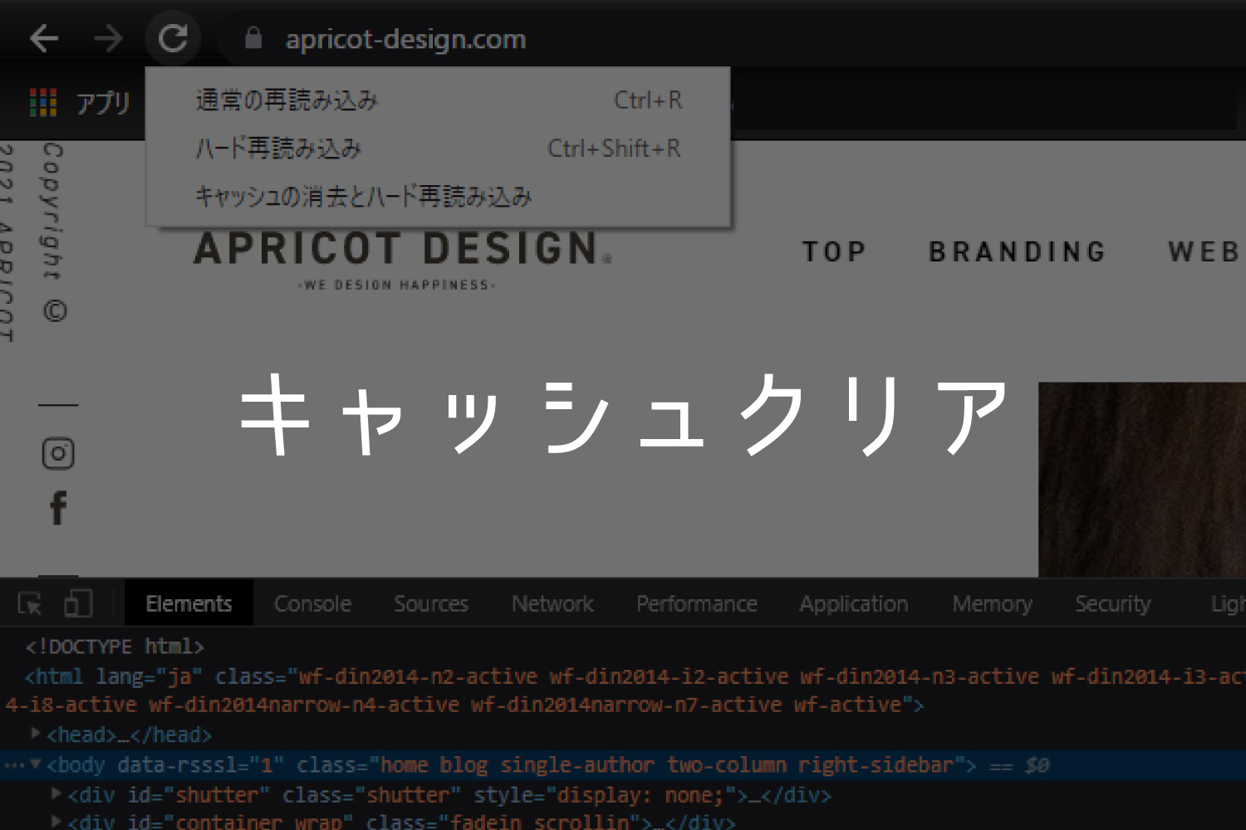The height and width of the screenshot is (830, 1246).
Task: Open the Security tab
Action: click(x=1113, y=603)
